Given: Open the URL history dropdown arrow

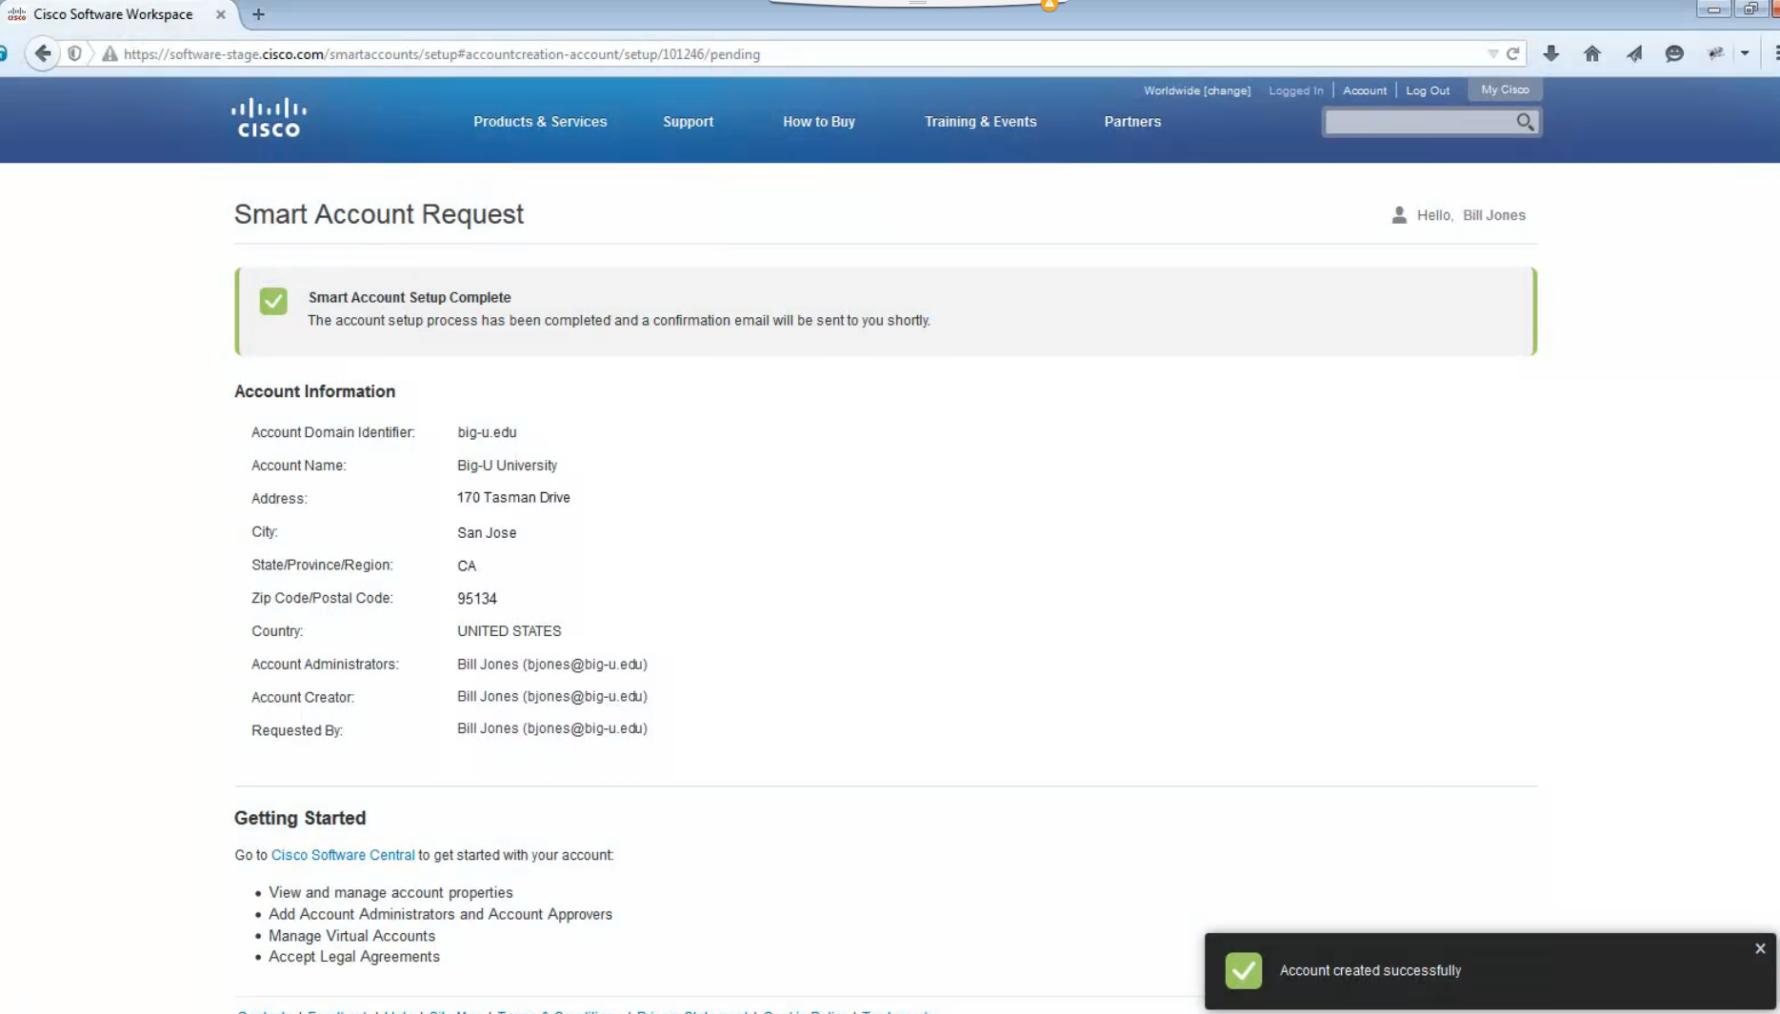Looking at the screenshot, I should click(x=1492, y=54).
